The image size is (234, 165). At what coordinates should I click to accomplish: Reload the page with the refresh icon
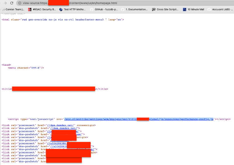pyautogui.click(x=12, y=3)
